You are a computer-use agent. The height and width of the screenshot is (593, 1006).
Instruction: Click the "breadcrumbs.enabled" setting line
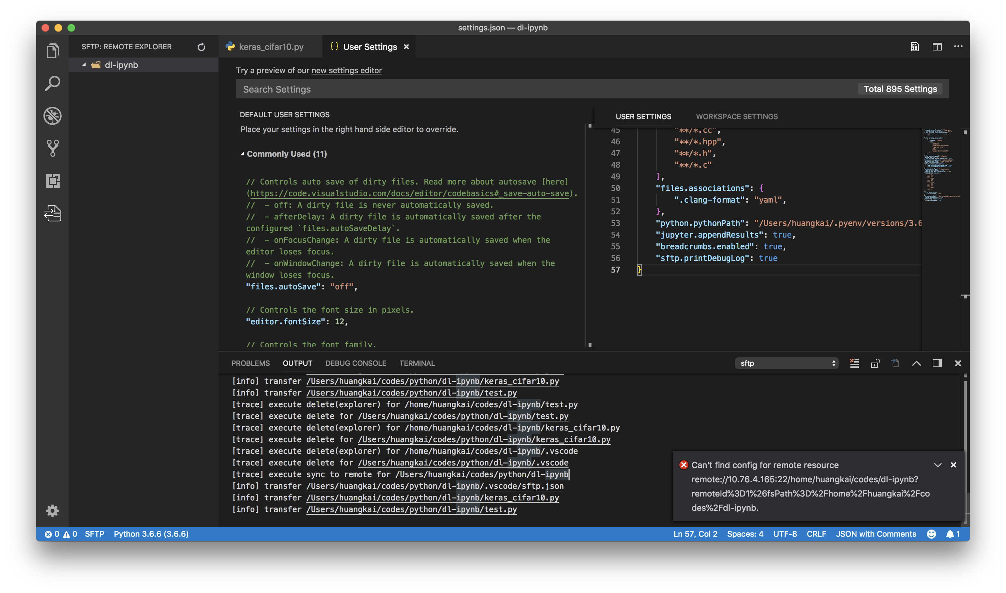click(721, 247)
